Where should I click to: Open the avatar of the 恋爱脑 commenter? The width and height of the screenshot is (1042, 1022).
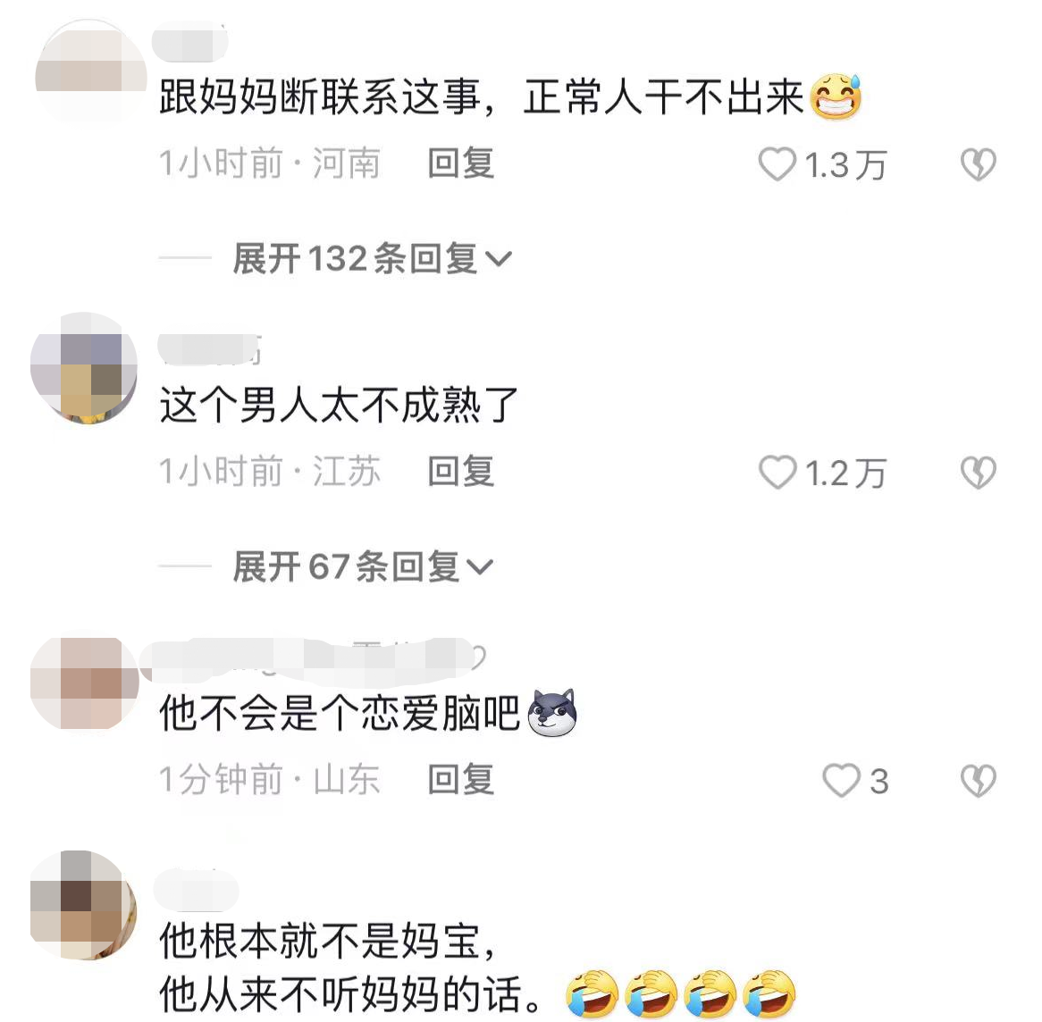pos(84,683)
